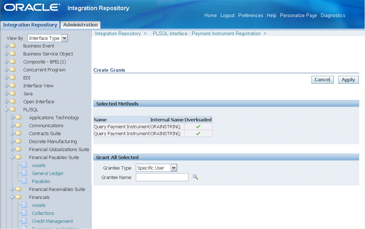This screenshot has width=365, height=229.
Task: Click the PL/SQL folder icon
Action: [13, 109]
